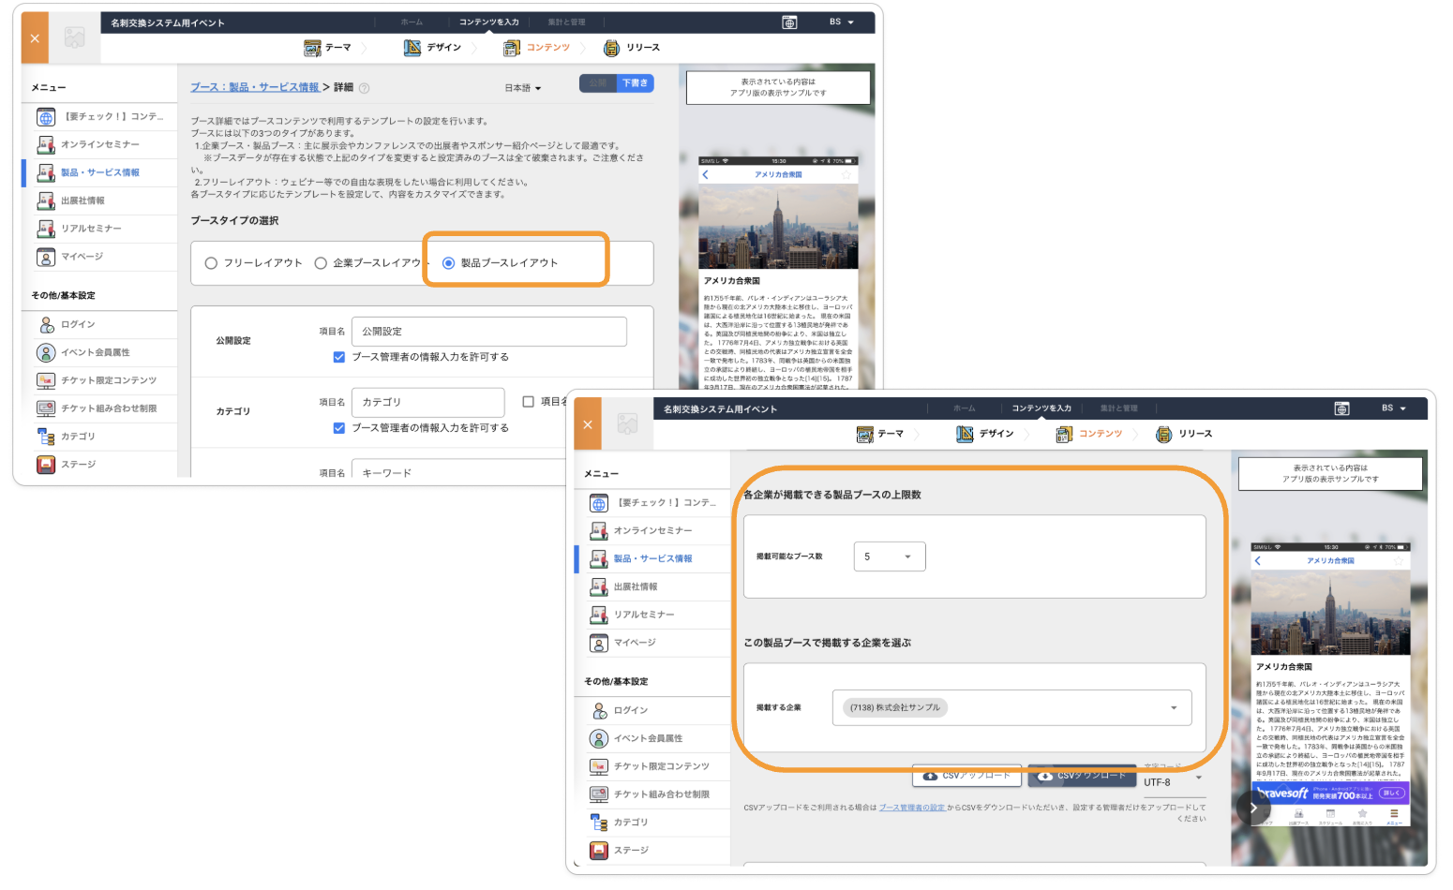Click the 公開設定 item name input field
This screenshot has width=1453, height=890.
coord(488,332)
